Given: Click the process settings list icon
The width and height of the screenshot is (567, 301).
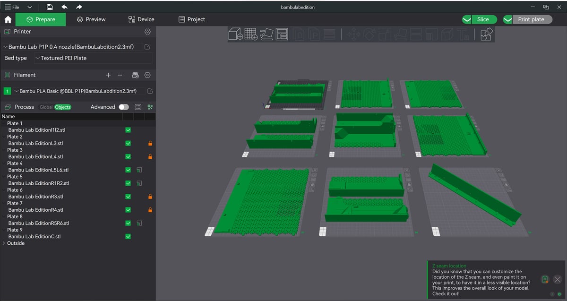Looking at the screenshot, I should click(x=138, y=107).
